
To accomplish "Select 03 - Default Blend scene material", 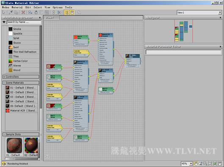I will coord(22,97).
